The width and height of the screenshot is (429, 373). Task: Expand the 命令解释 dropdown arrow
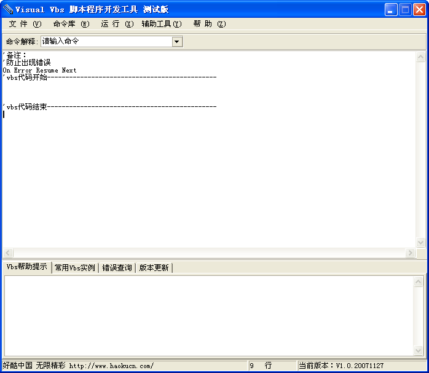pos(177,42)
